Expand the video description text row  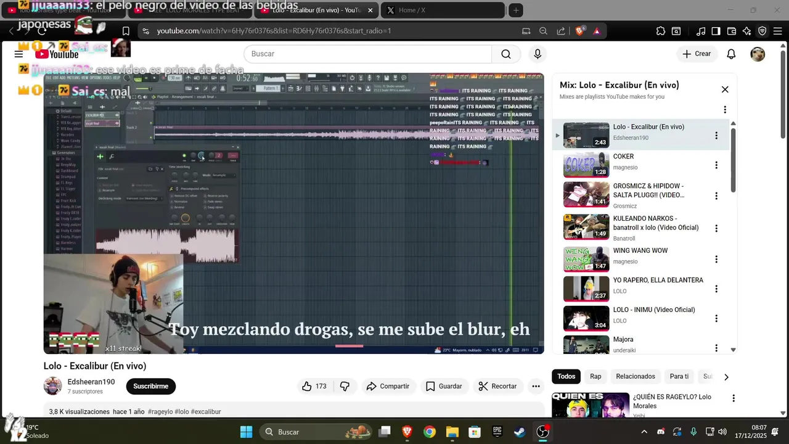pos(294,411)
